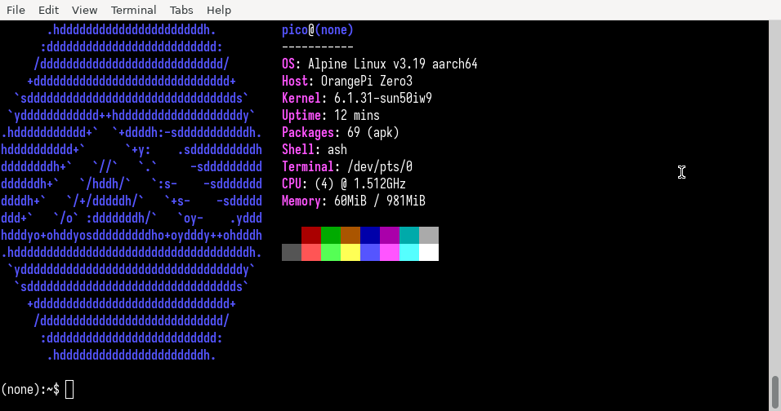Click the 'Shell: ash' line
781x411 pixels.
click(315, 149)
